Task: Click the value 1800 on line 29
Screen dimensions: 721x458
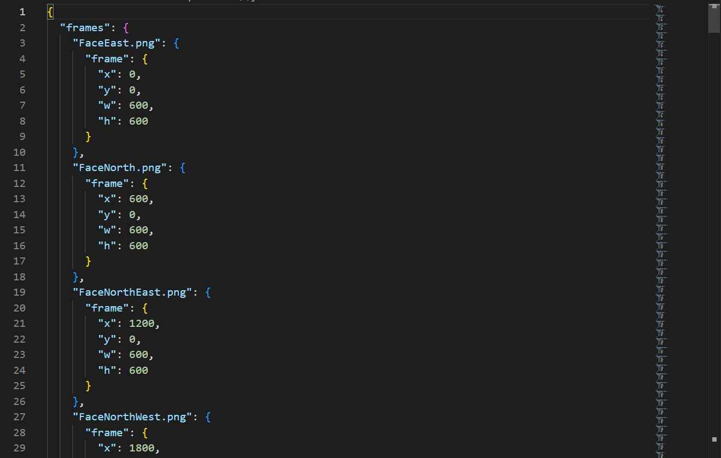Action: coord(141,448)
